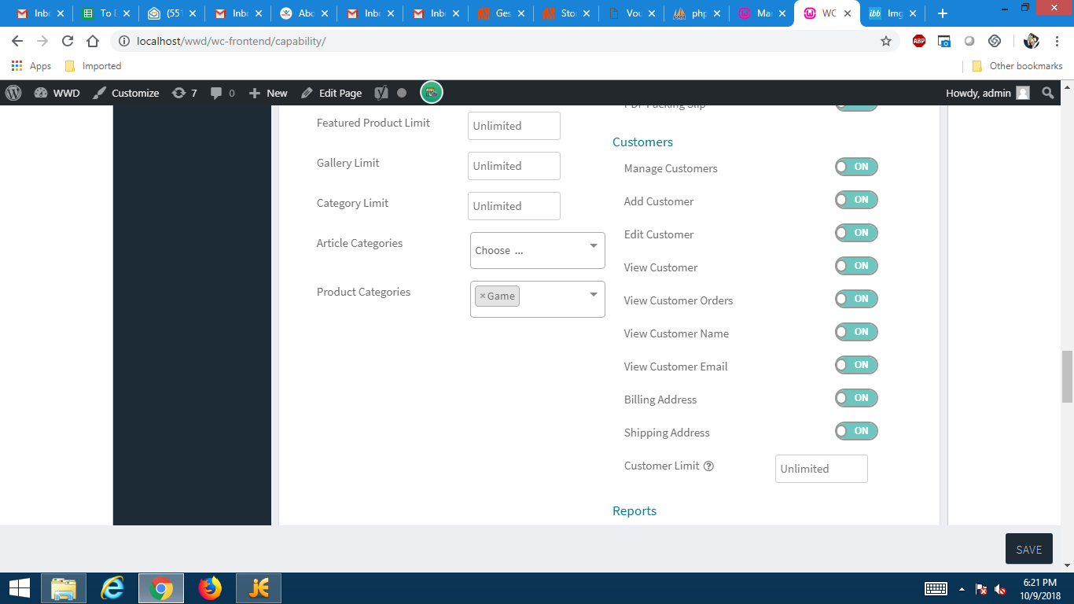Toggle the Edit Customer switch
The height and width of the screenshot is (604, 1074).
[856, 233]
